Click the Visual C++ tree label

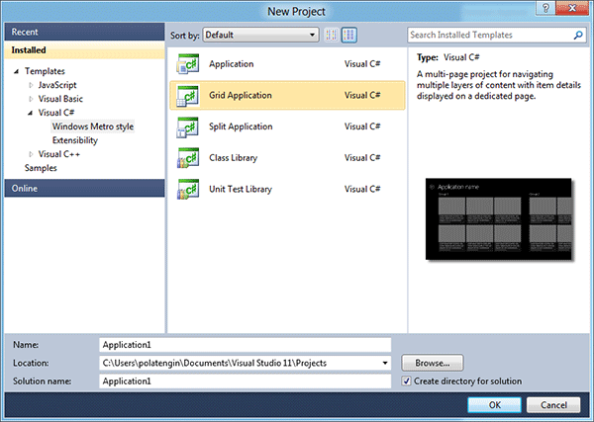(59, 154)
